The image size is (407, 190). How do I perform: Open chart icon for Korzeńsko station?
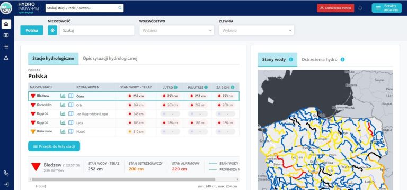(x=63, y=105)
